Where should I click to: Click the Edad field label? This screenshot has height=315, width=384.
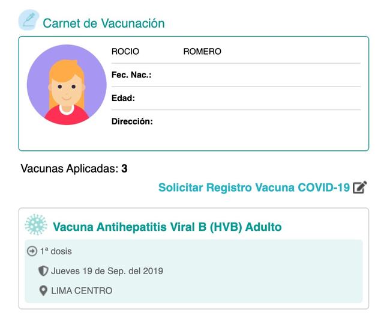point(123,98)
